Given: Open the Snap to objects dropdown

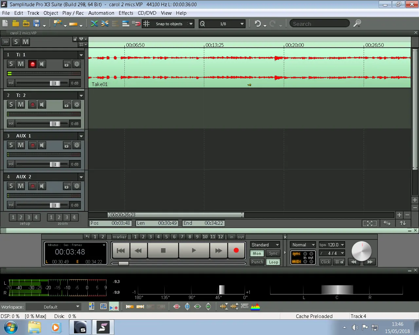Looking at the screenshot, I should pyautogui.click(x=191, y=24).
